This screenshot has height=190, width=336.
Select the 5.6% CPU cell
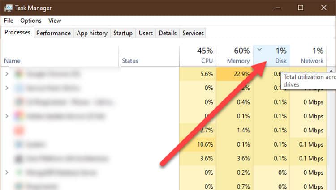pos(198,74)
